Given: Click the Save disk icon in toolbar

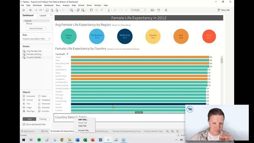Looking at the screenshot, I should pyautogui.click(x=47, y=10).
